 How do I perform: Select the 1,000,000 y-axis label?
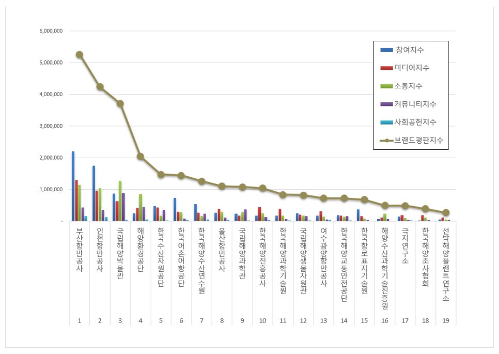51,190
